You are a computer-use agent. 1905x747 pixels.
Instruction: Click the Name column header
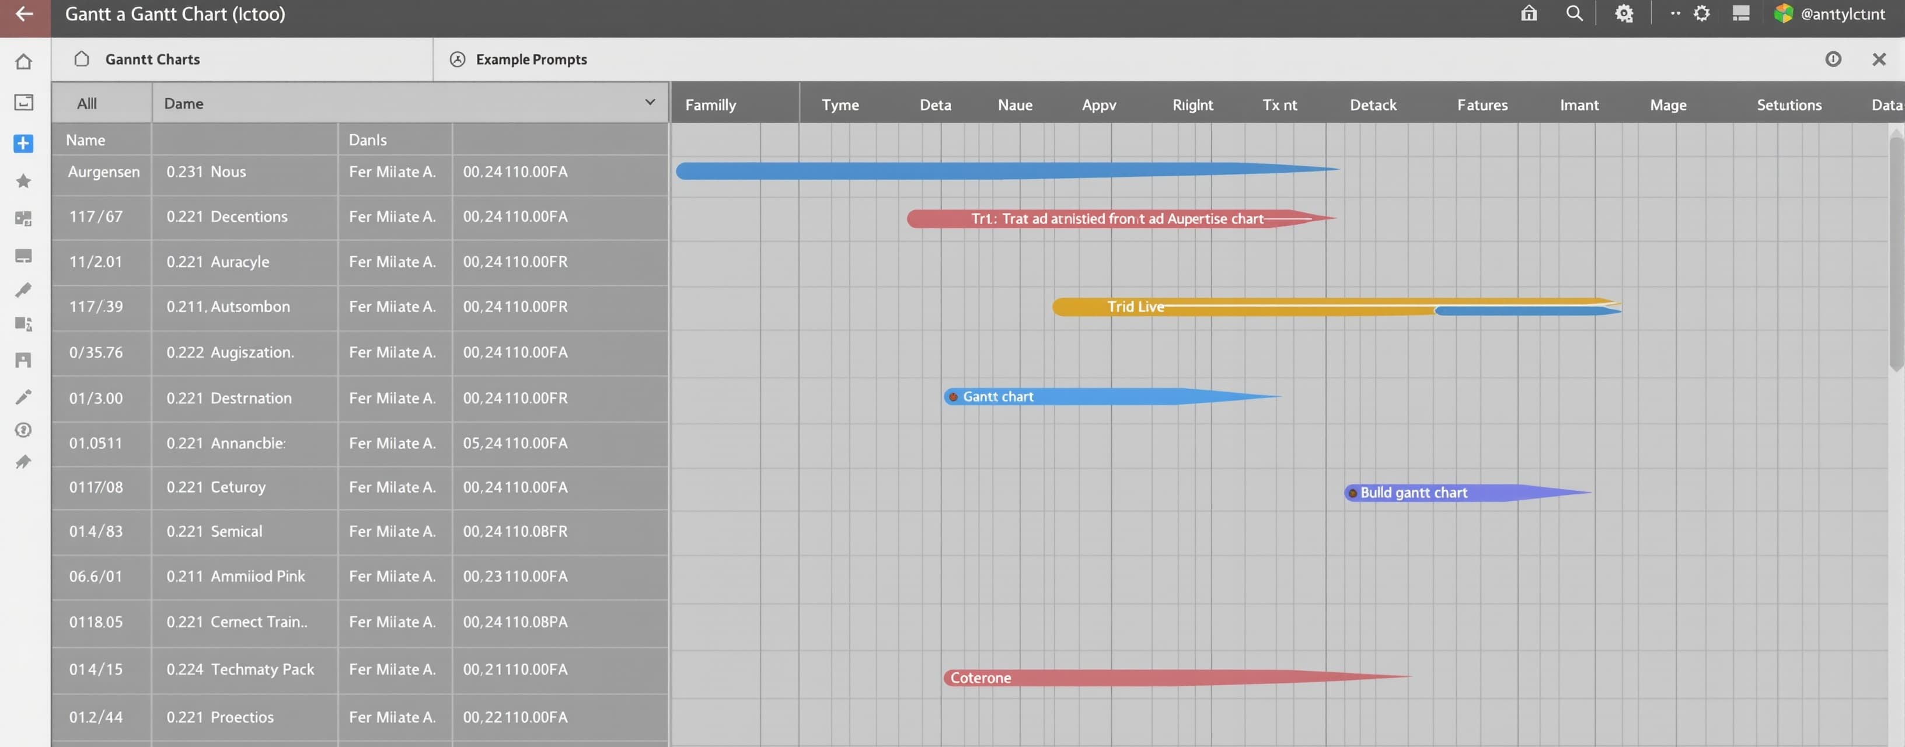point(86,140)
